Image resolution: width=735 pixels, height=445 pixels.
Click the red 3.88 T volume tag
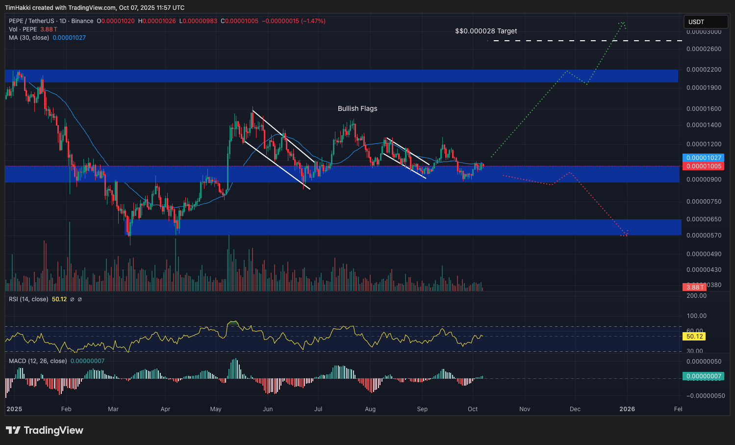695,287
